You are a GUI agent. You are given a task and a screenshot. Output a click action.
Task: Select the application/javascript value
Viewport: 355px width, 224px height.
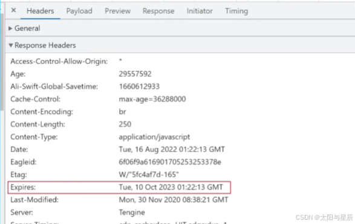pos(154,137)
